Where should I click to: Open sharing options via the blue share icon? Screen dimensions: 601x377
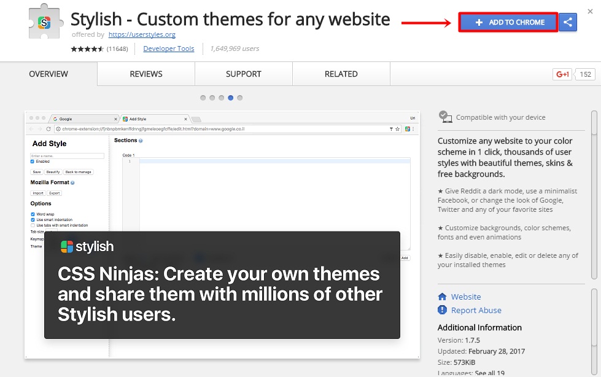coord(567,21)
